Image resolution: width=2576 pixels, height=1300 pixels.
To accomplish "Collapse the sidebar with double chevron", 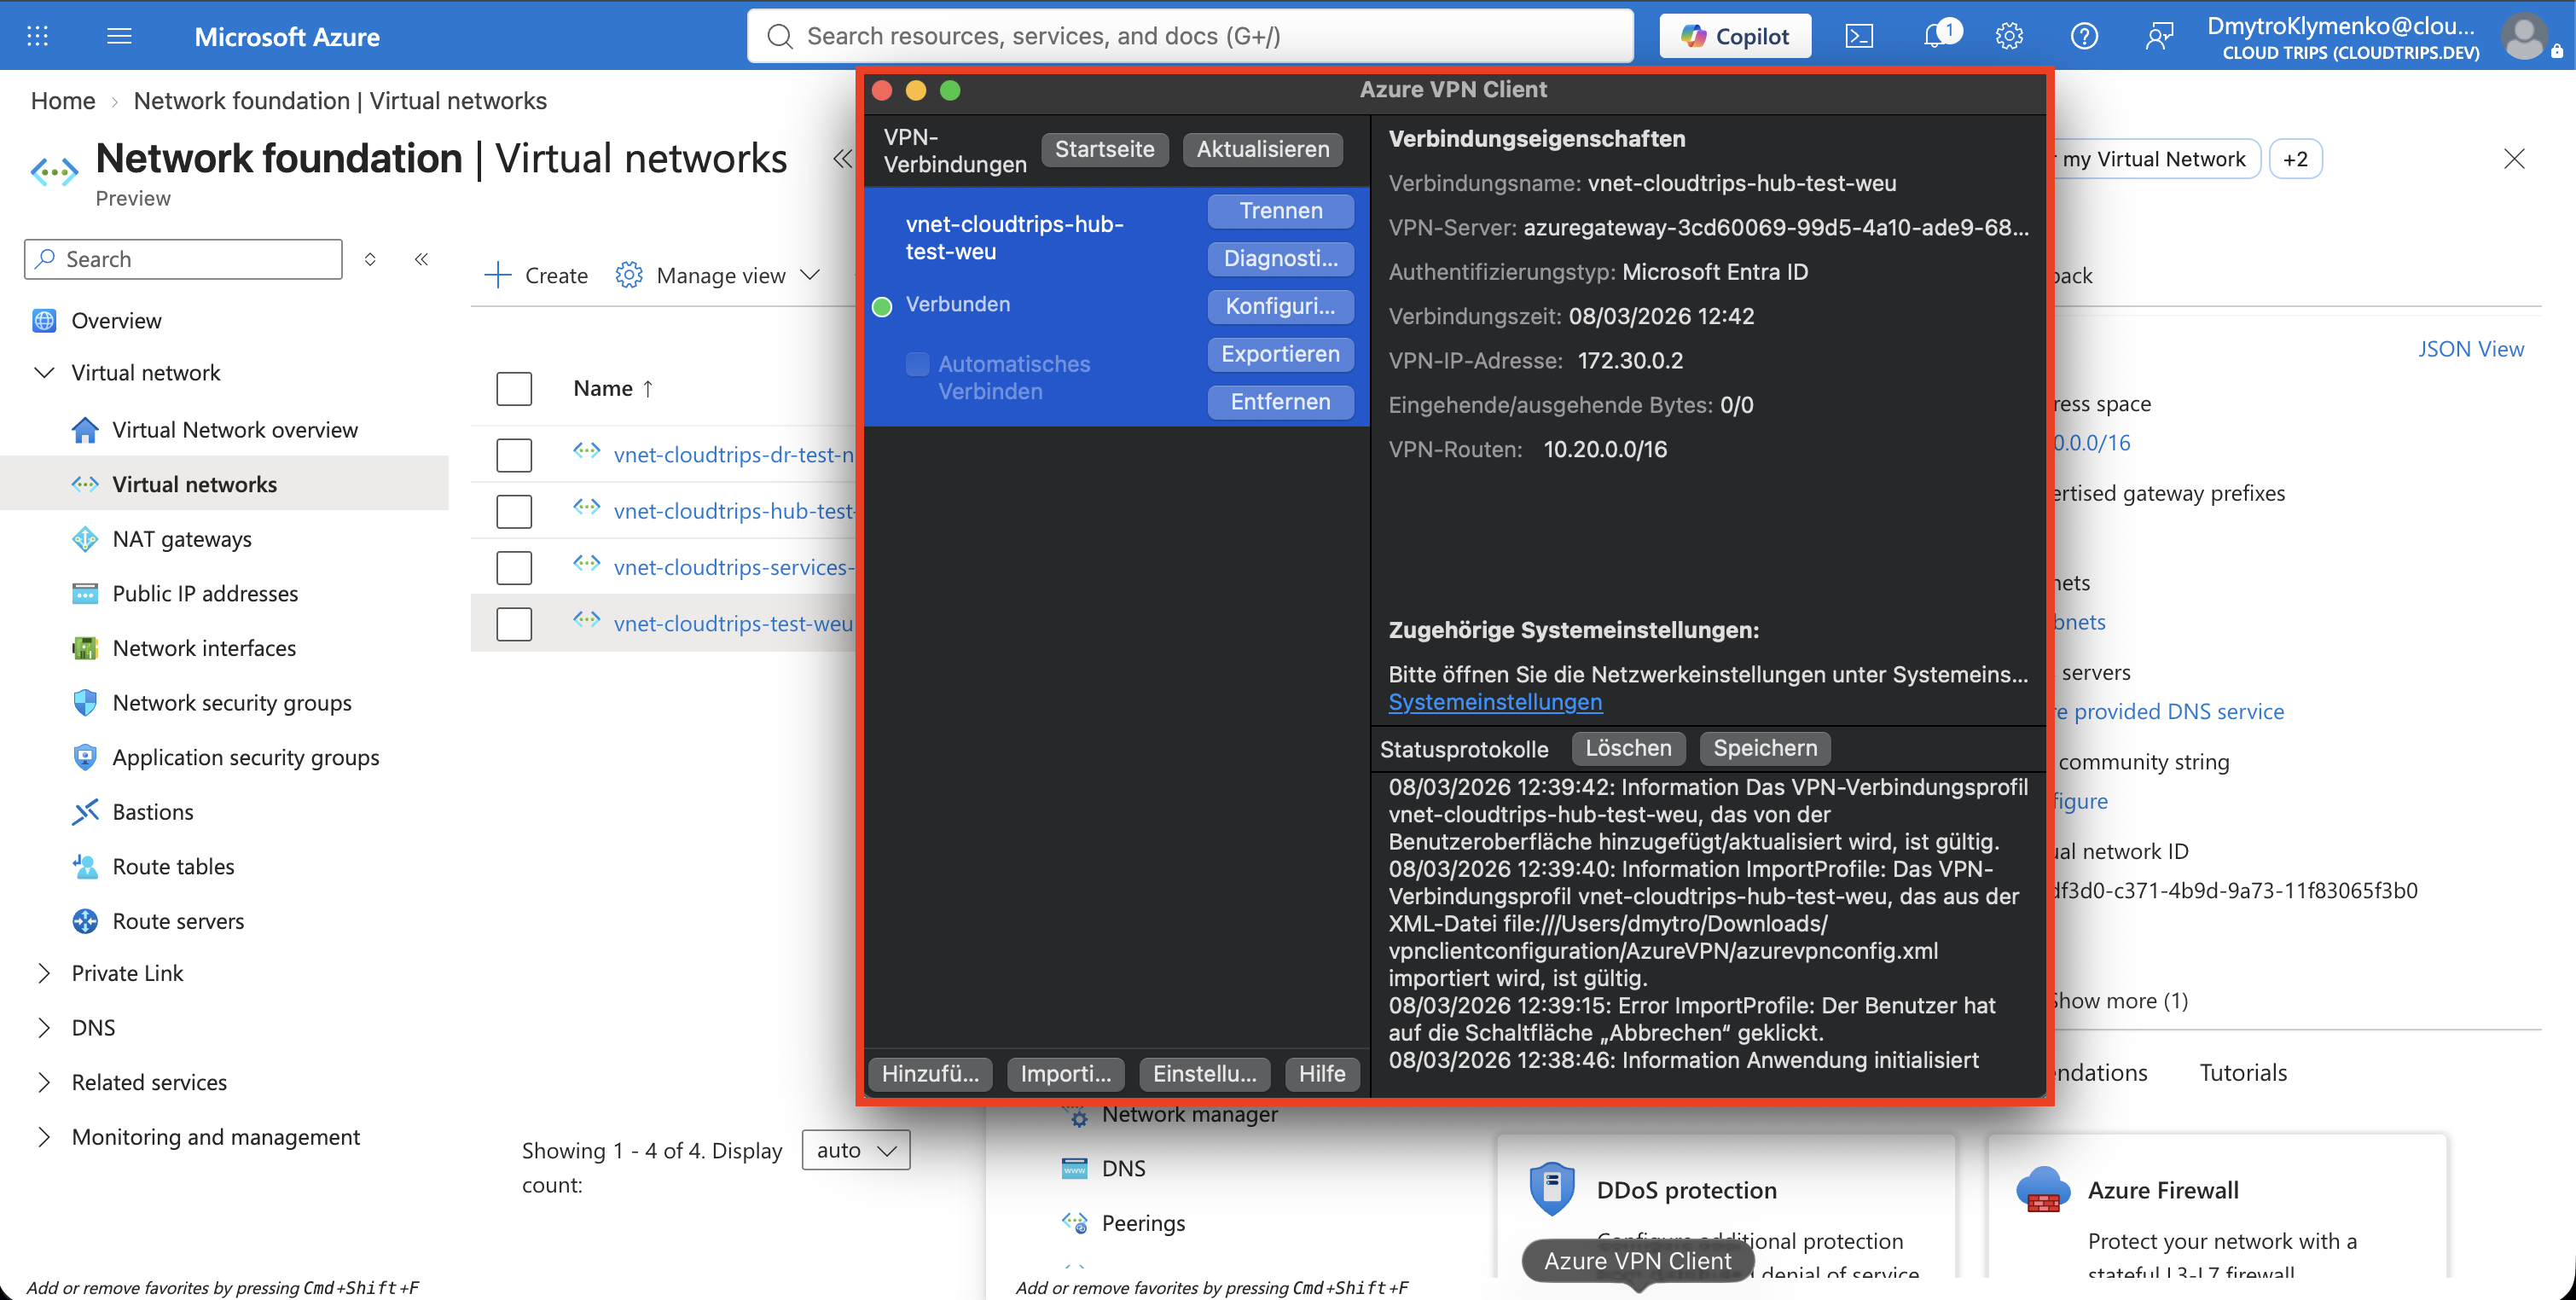I will click(x=422, y=259).
